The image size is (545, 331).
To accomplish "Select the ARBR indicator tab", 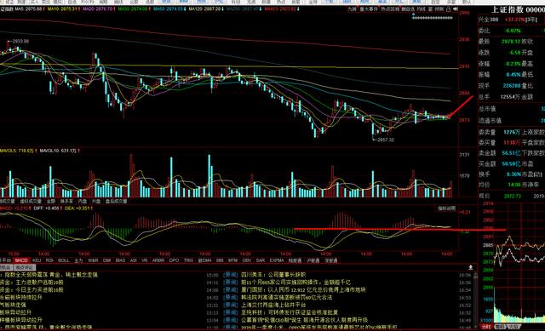I will point(158,260).
